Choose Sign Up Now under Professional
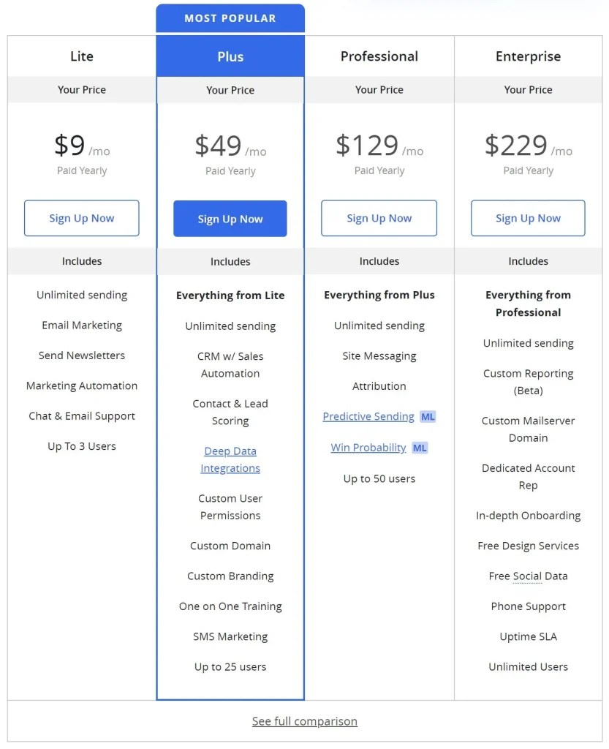 (379, 218)
